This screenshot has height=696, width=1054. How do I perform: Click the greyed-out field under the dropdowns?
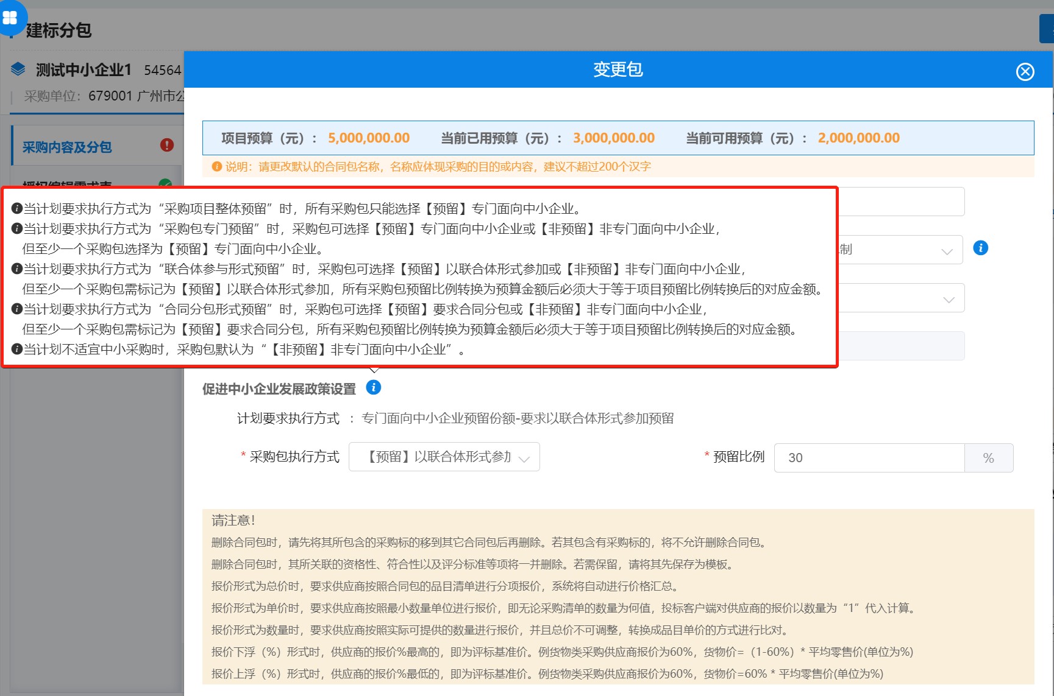pos(900,346)
